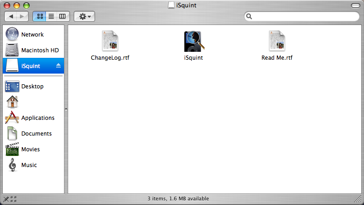Click the Macintosh HD label in sidebar
This screenshot has height=205, width=364.
click(x=40, y=50)
